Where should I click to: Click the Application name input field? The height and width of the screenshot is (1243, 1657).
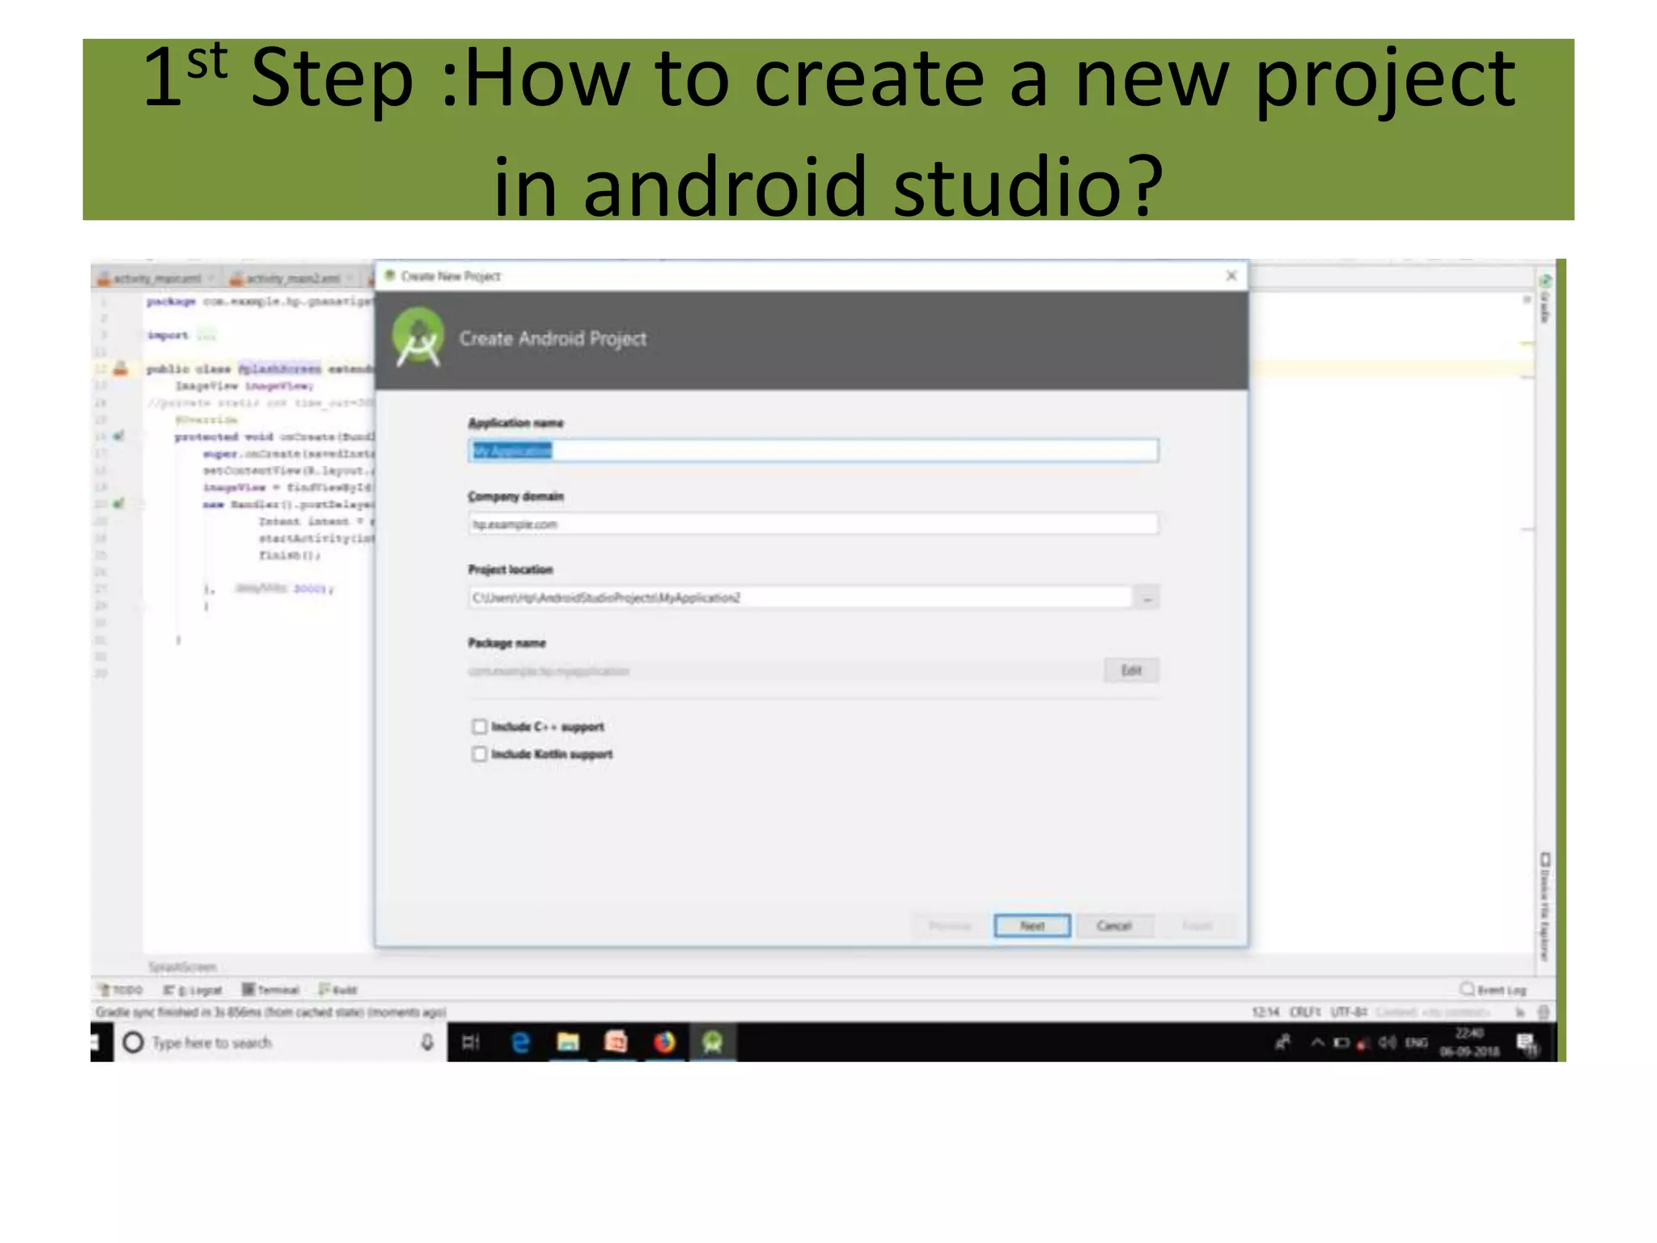point(813,451)
